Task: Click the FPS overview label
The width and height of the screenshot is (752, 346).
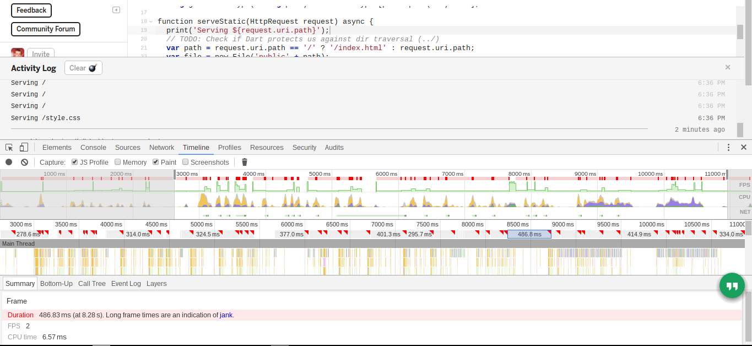Action: (x=744, y=185)
